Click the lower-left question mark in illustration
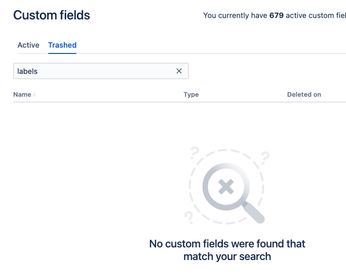The height and width of the screenshot is (279, 346). pyautogui.click(x=189, y=218)
